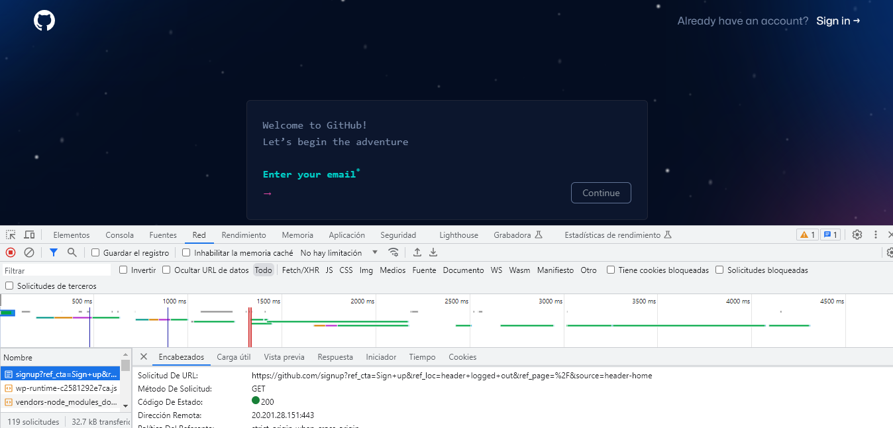The height and width of the screenshot is (428, 893).
Task: Click the messages badge showing 1
Action: pos(830,235)
